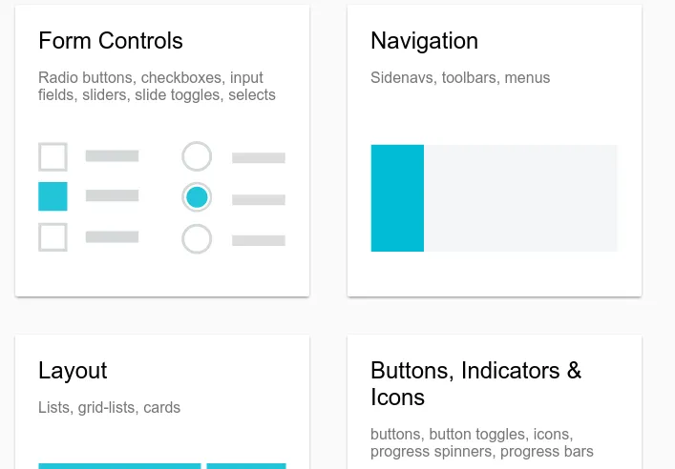Open Buttons, Indicators & Icons card heading
This screenshot has width=675, height=469.
pyautogui.click(x=475, y=383)
